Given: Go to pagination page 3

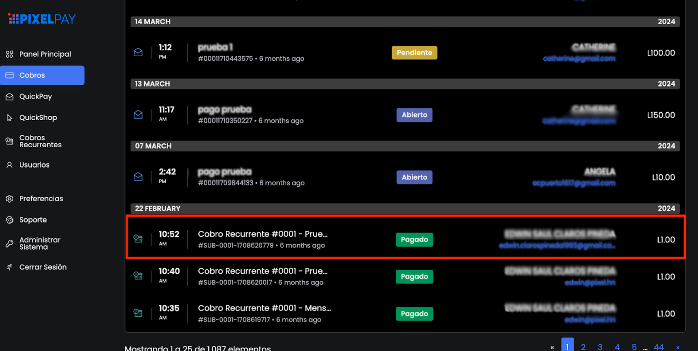Looking at the screenshot, I should [600, 347].
